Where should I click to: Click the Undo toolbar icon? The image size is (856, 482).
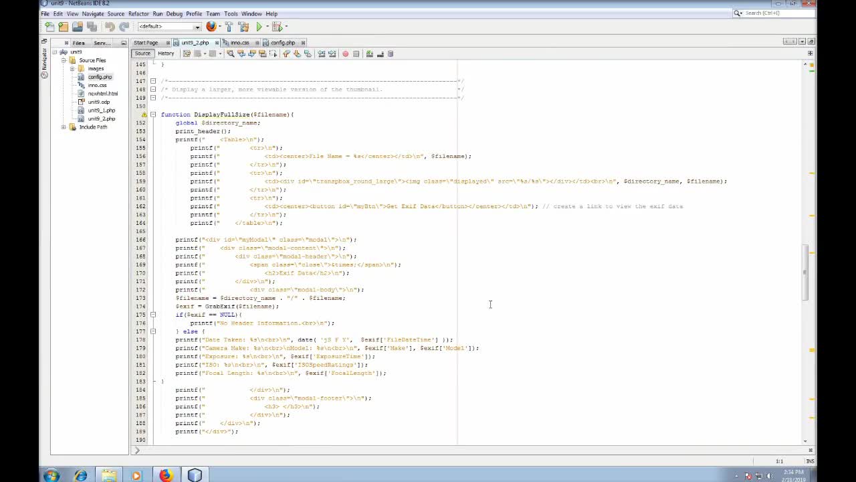[x=110, y=27]
